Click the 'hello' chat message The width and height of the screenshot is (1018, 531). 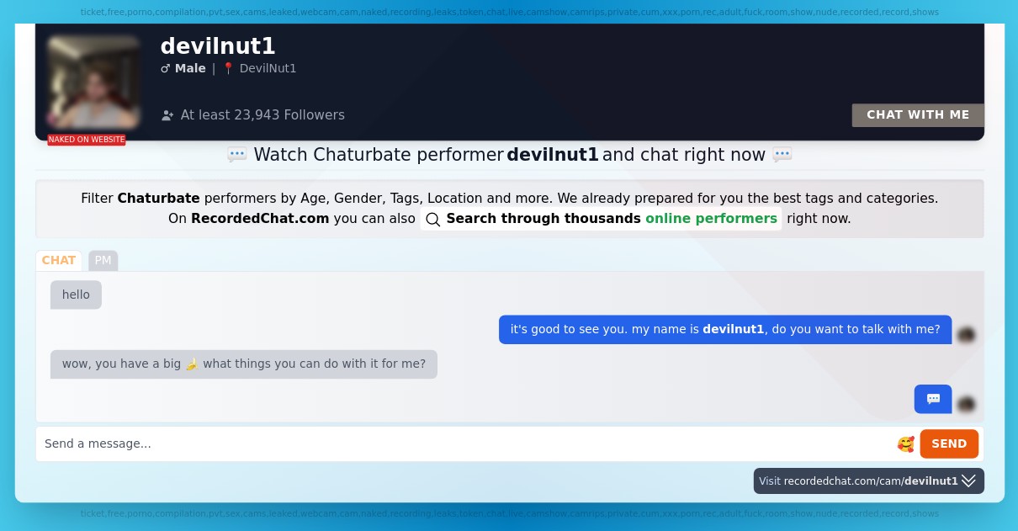pyautogui.click(x=76, y=295)
